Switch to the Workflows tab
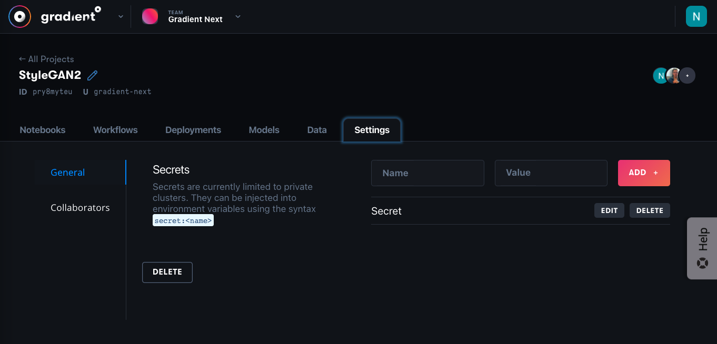717x344 pixels. click(x=115, y=130)
